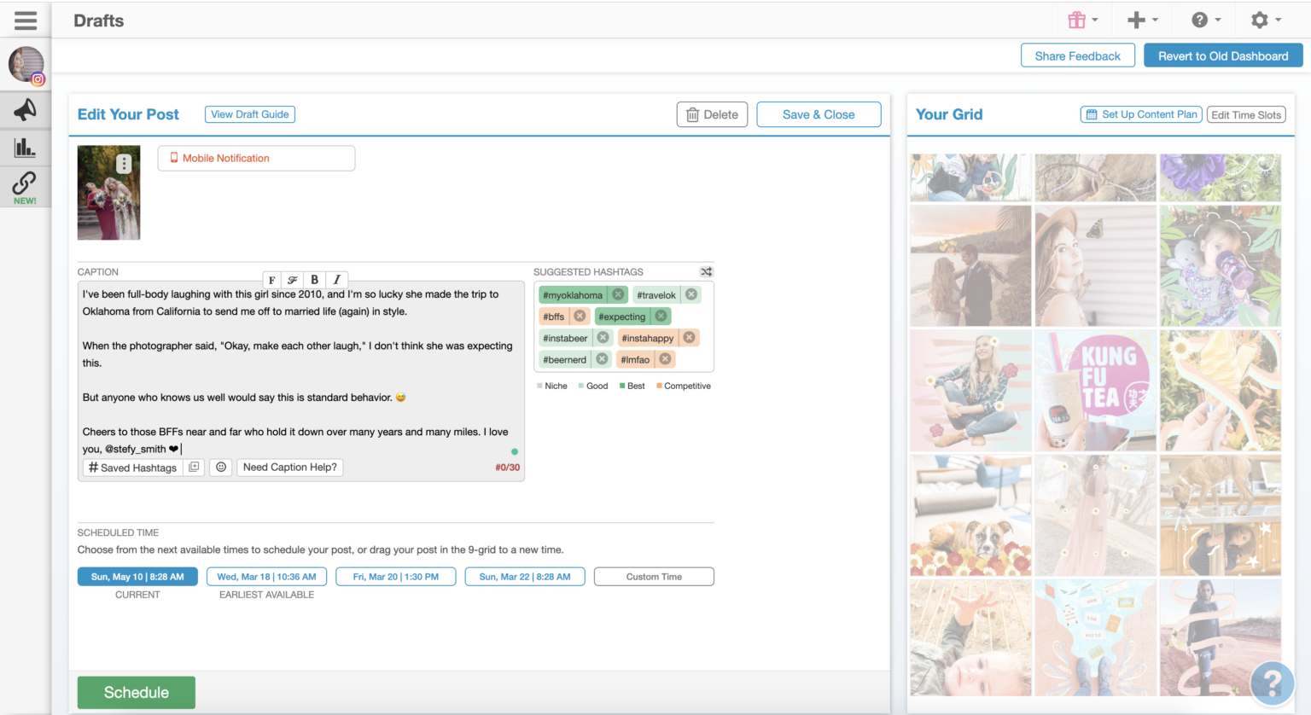Click the Instagram profile avatar
Image resolution: width=1311 pixels, height=715 pixels.
(x=25, y=64)
